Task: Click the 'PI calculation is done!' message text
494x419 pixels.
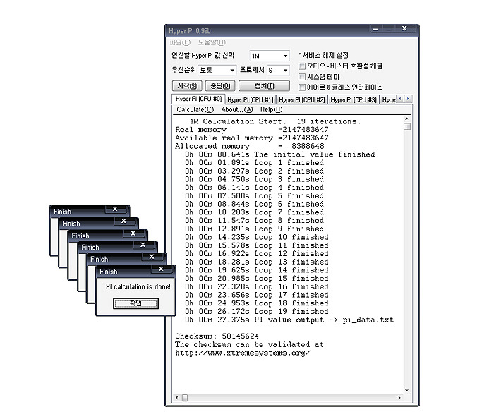Action: click(138, 286)
